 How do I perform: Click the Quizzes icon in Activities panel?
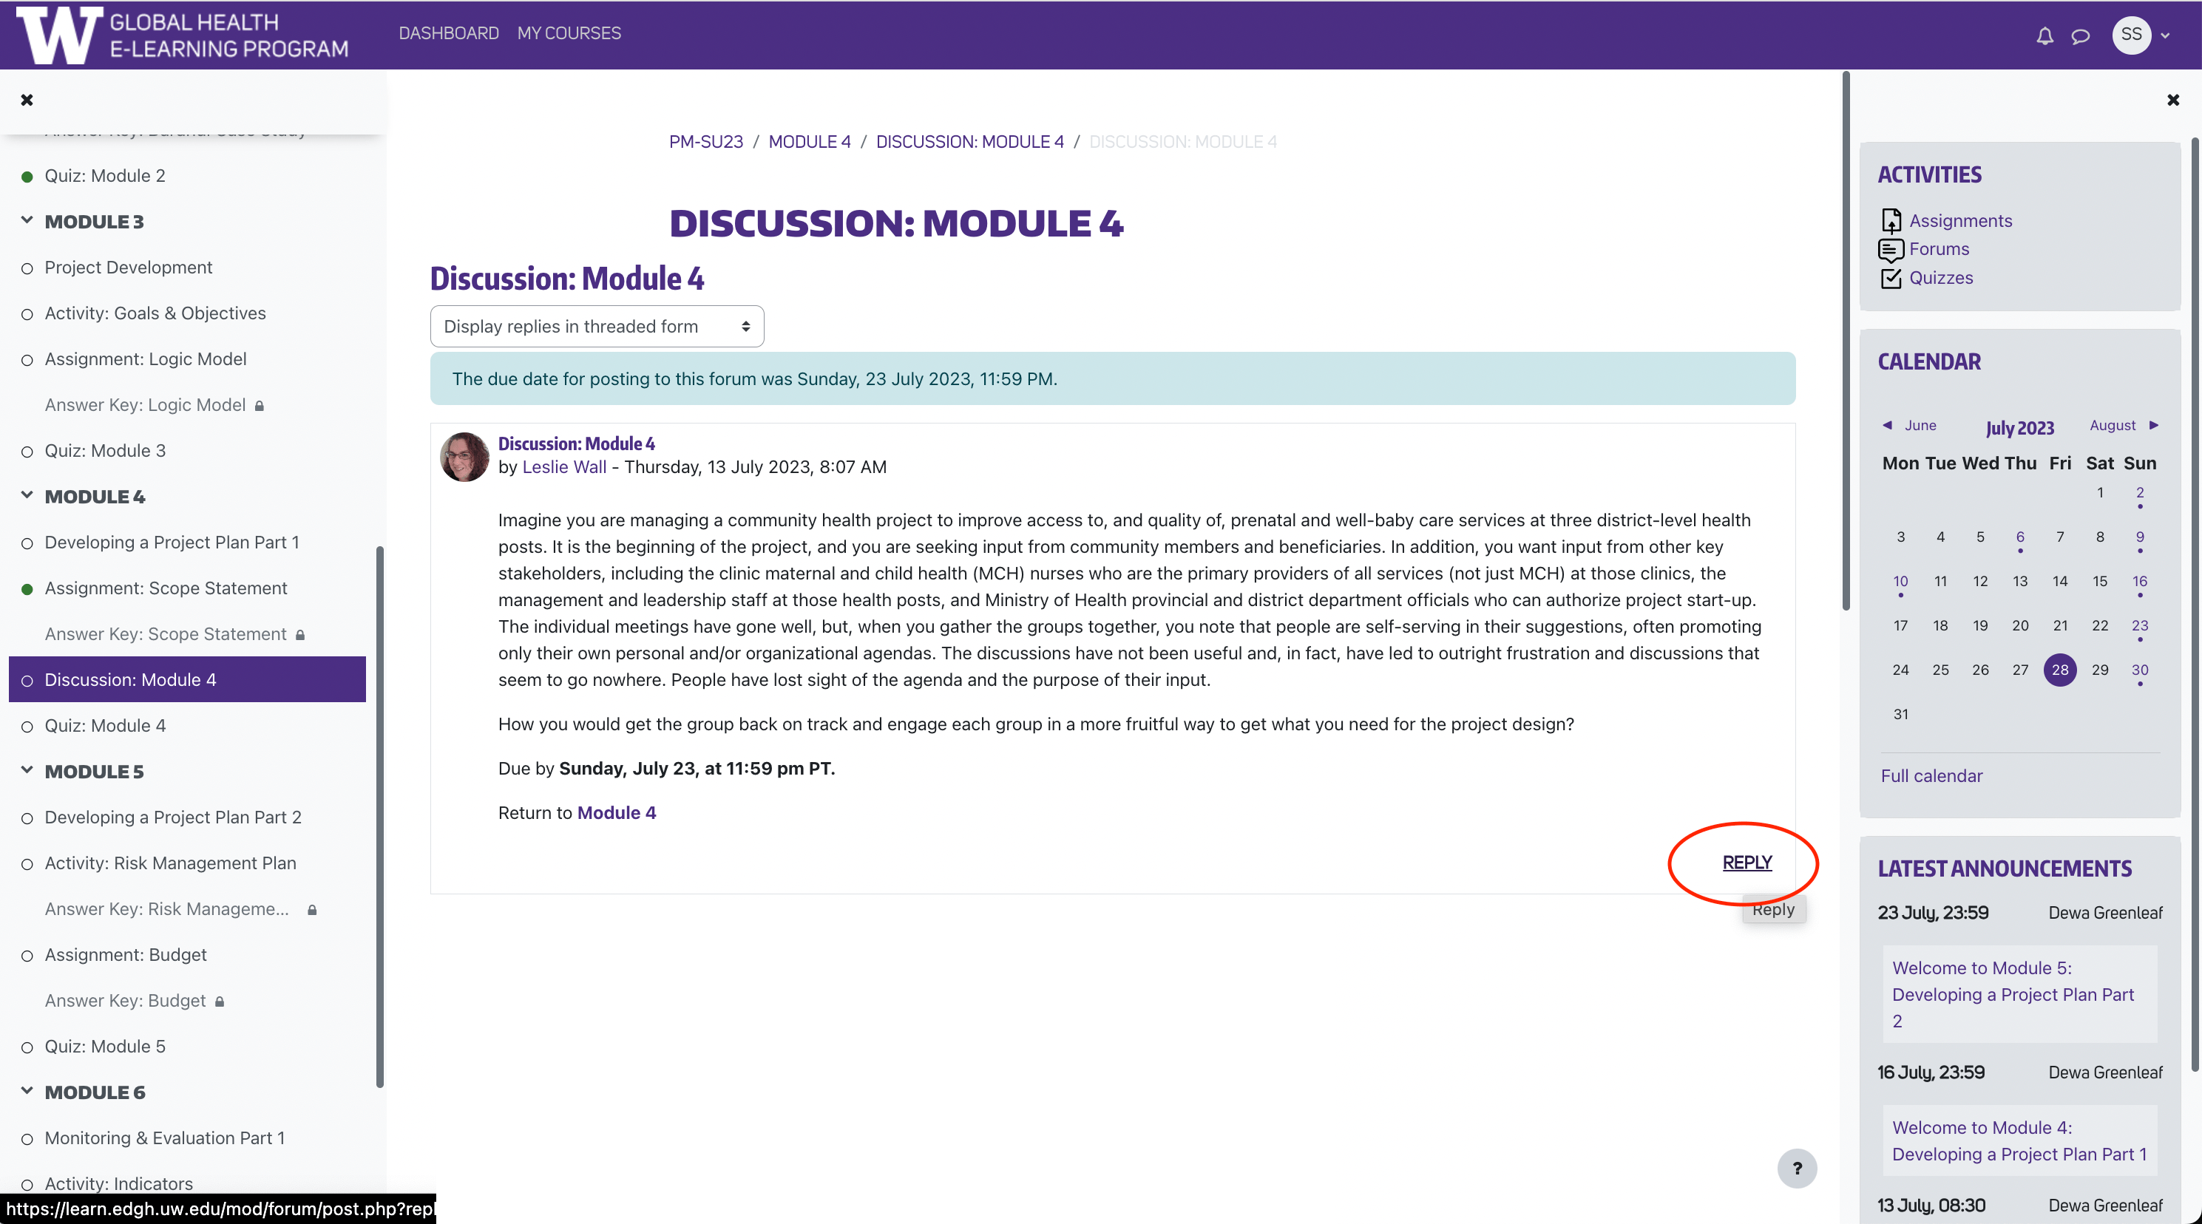tap(1891, 278)
